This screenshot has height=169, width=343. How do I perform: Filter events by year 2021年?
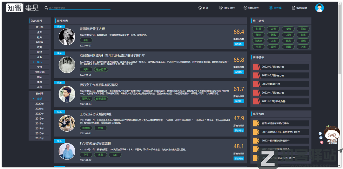point(39,109)
